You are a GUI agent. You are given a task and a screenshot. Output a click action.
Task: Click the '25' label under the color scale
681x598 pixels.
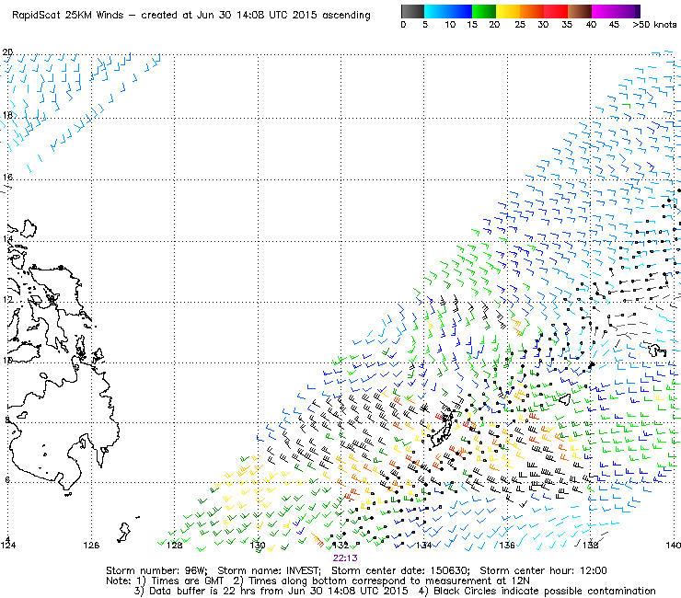(x=520, y=25)
